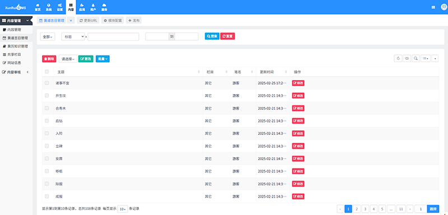Image resolution: width=448 pixels, height=215 pixels.
Task: Click 修改 for the 开生坟 row
Action: point(298,96)
